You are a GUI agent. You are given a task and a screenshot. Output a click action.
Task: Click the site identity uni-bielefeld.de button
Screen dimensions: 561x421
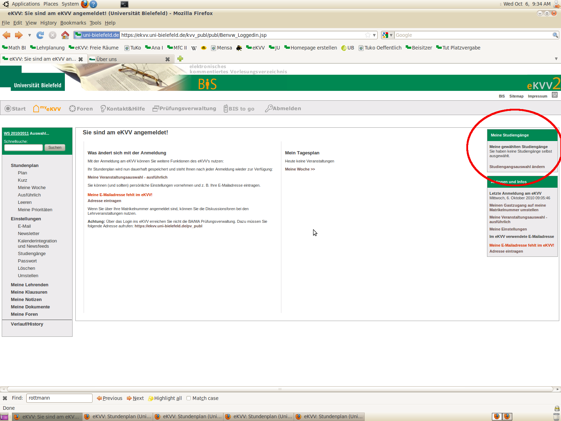(x=97, y=35)
